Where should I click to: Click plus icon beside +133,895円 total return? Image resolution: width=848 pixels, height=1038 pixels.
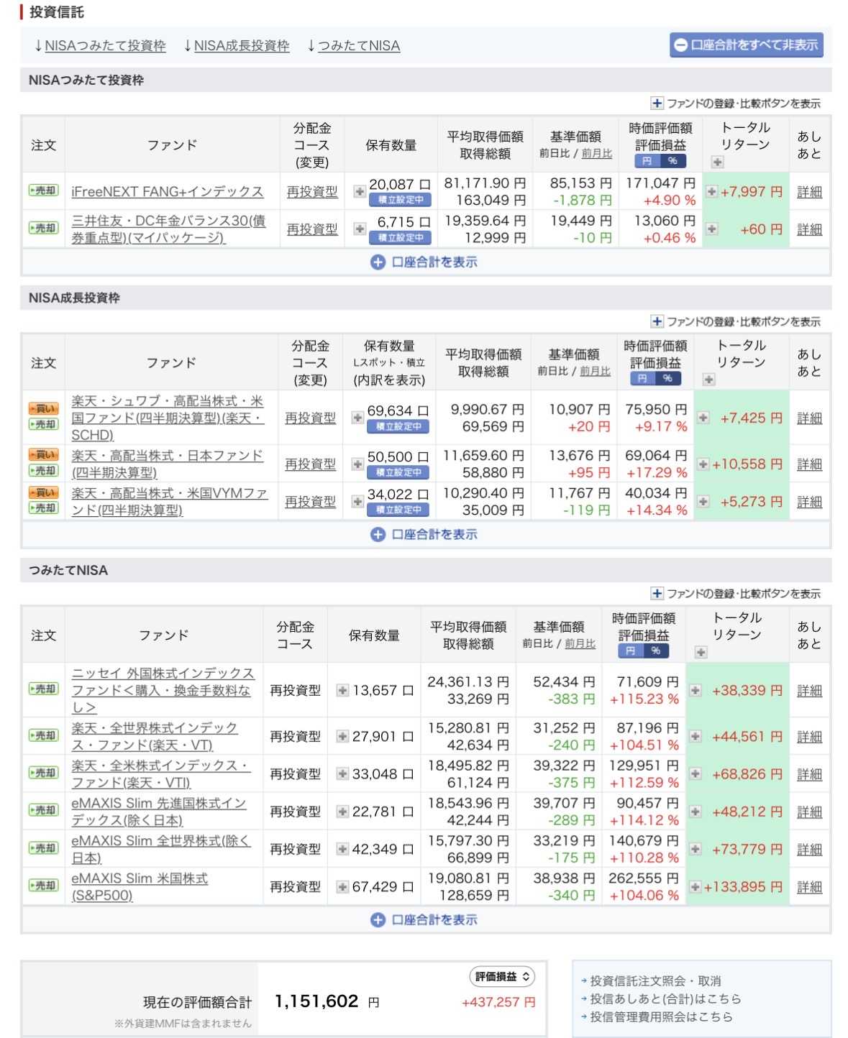[x=695, y=887]
